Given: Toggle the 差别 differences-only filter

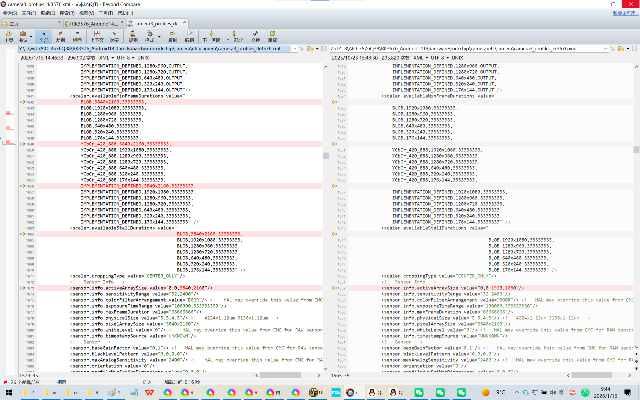Looking at the screenshot, I should [x=60, y=36].
